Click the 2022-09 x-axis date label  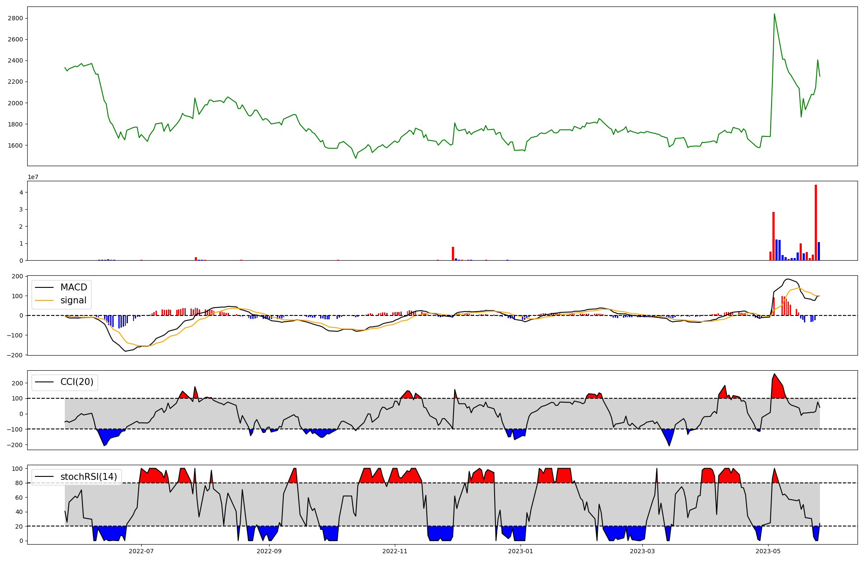(269, 551)
